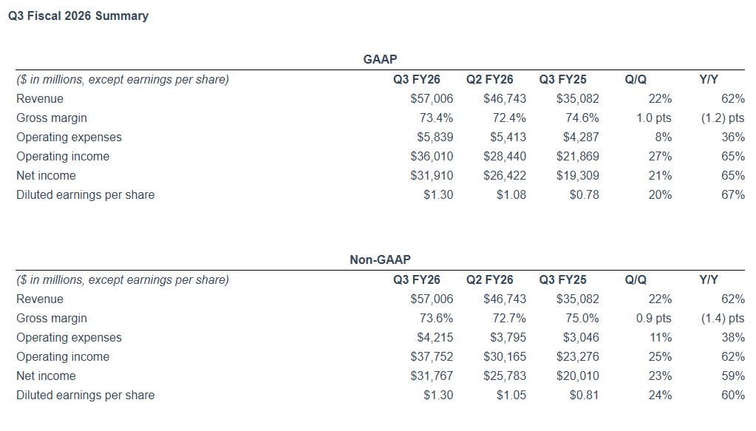Select GAAP Gross margin row label

click(x=51, y=118)
